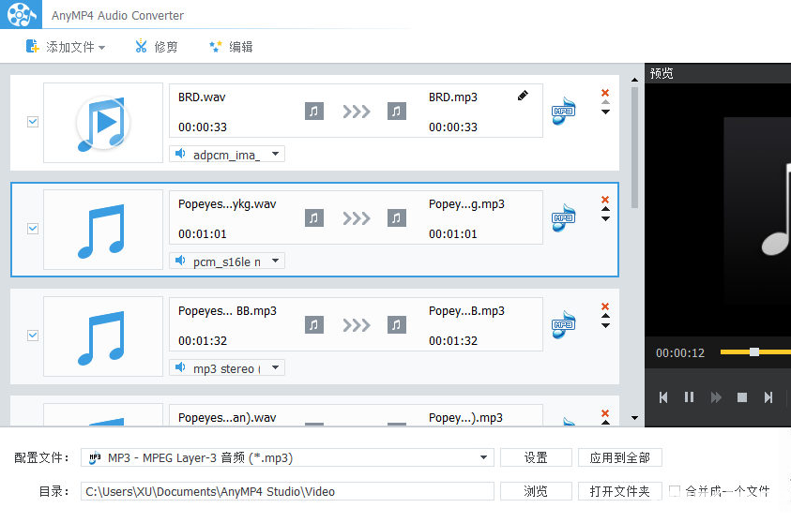Move Popeyes... BB.mp3 up in the list
791x523 pixels.
(x=605, y=316)
